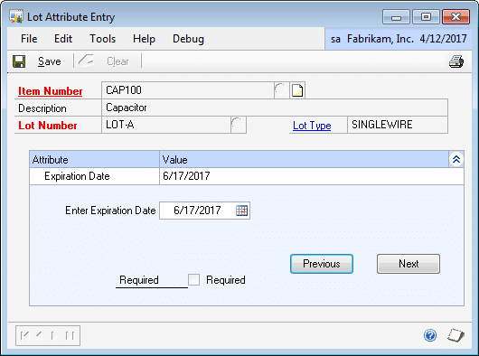The image size is (479, 356).
Task: Go to the previous record button
Action: point(39,336)
